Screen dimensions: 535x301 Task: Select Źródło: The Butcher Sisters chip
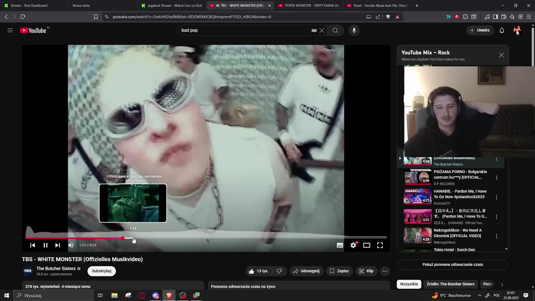[x=451, y=284]
